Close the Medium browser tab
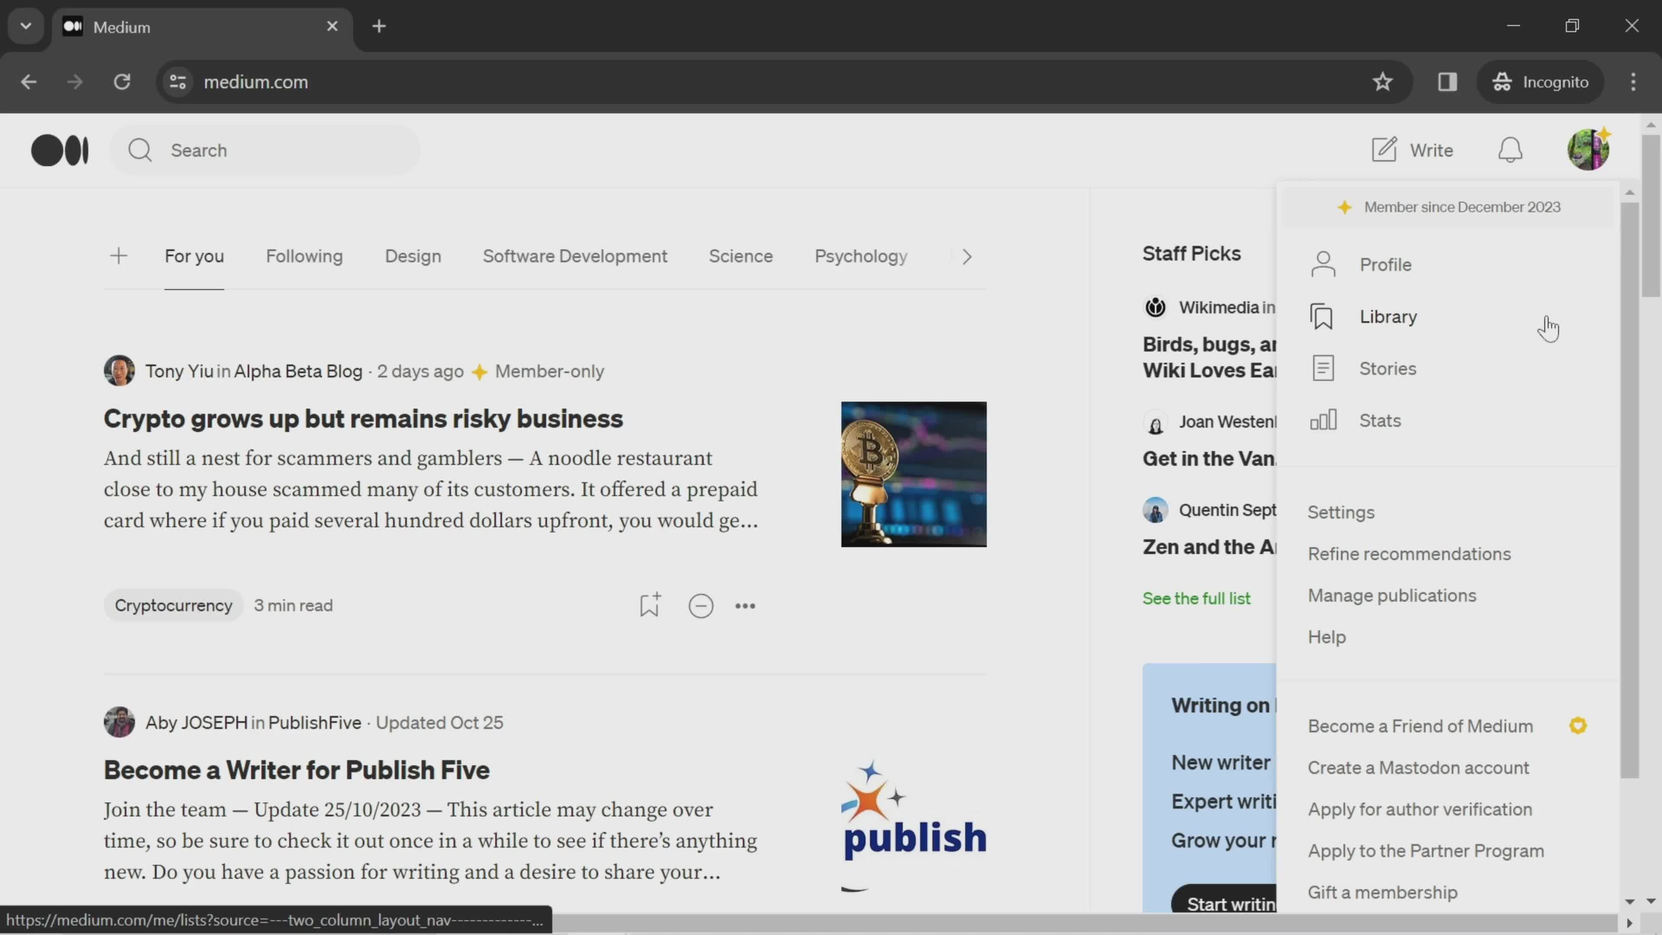The width and height of the screenshot is (1662, 935). point(332,26)
